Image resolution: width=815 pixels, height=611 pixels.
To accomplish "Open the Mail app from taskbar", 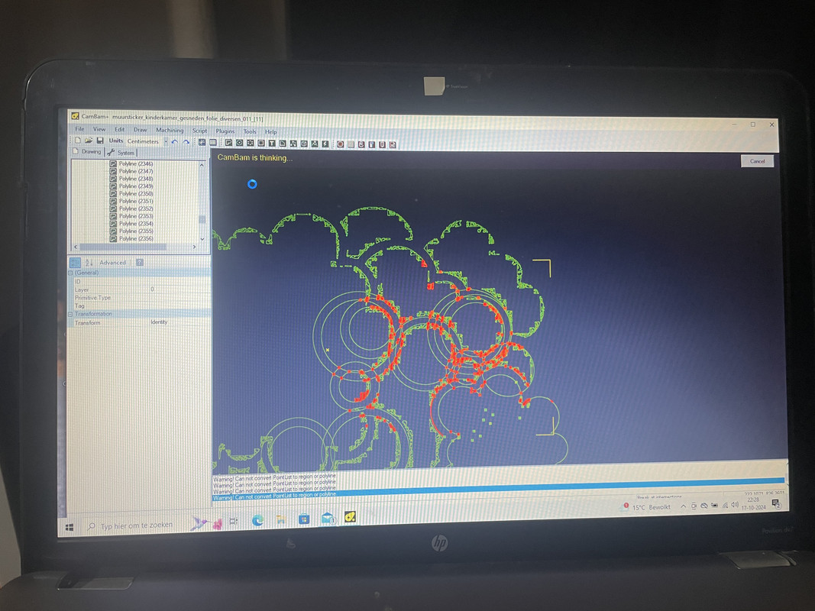I will (x=328, y=518).
